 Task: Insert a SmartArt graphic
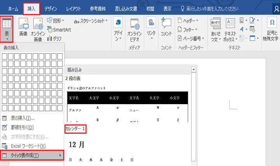tap(59, 30)
